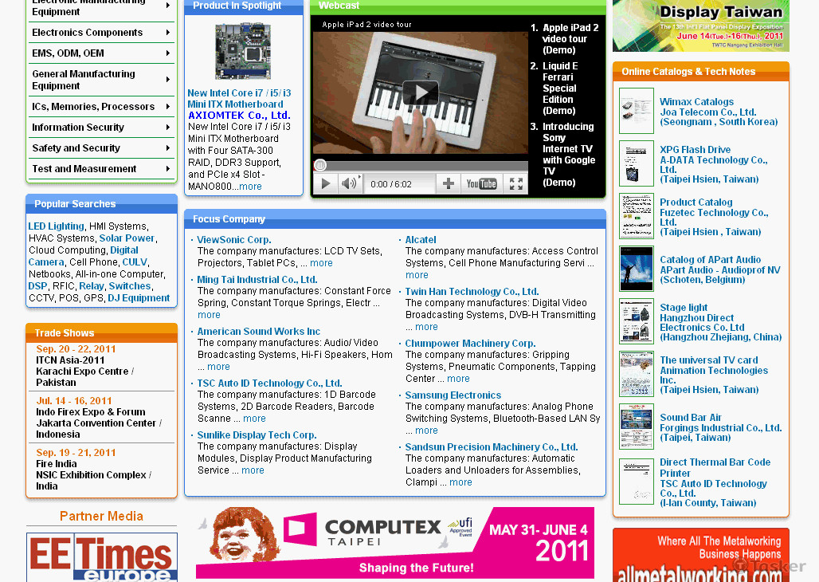Screen dimensions: 819x582
Task: Toggle fullscreen on the video player
Action: 516,184
